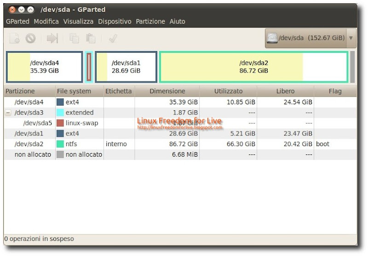368x256 pixels.
Task: Click the Utilizzato column header
Action: [228, 91]
